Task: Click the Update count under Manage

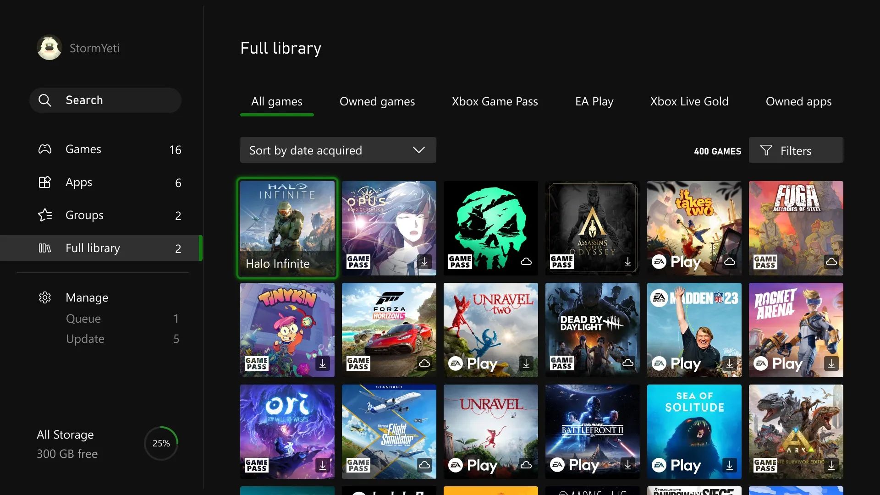Action: tap(176, 338)
